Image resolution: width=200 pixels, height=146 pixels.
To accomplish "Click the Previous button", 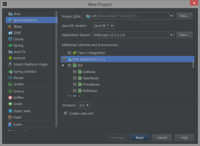I will point(117,138).
